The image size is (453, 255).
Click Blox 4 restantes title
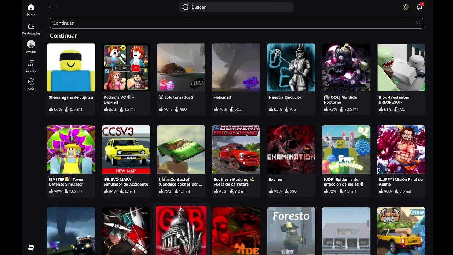(x=394, y=100)
